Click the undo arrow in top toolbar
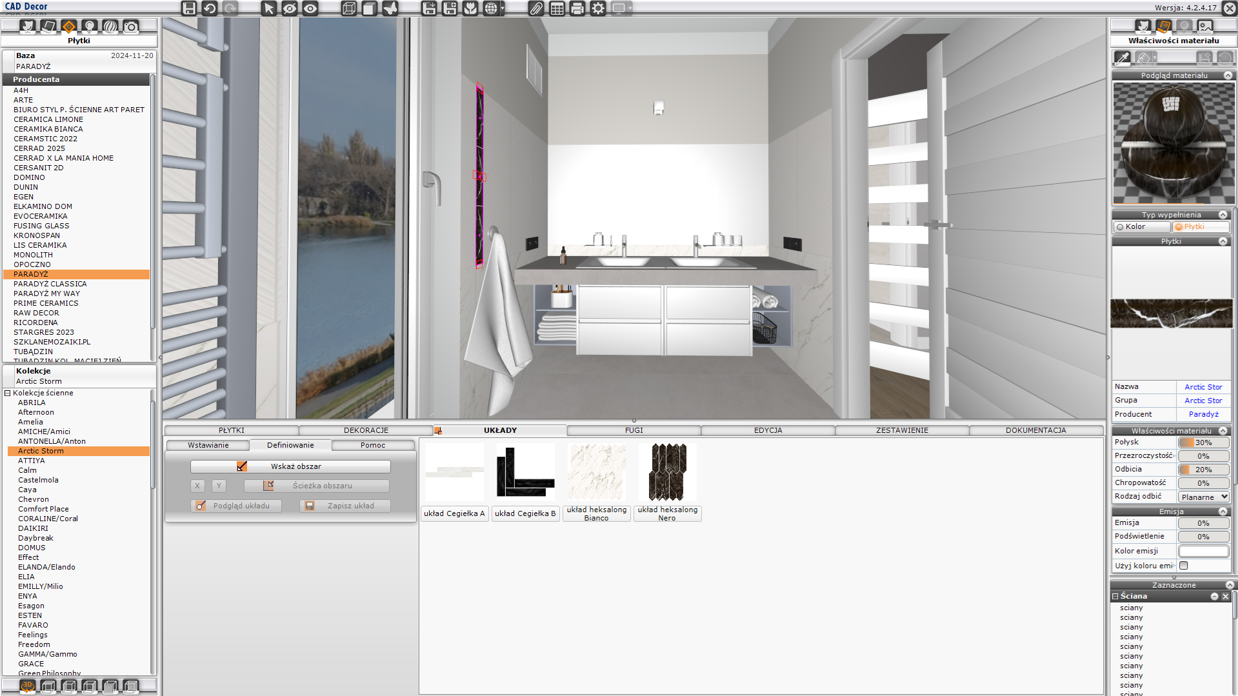The image size is (1238, 696). pos(209,8)
